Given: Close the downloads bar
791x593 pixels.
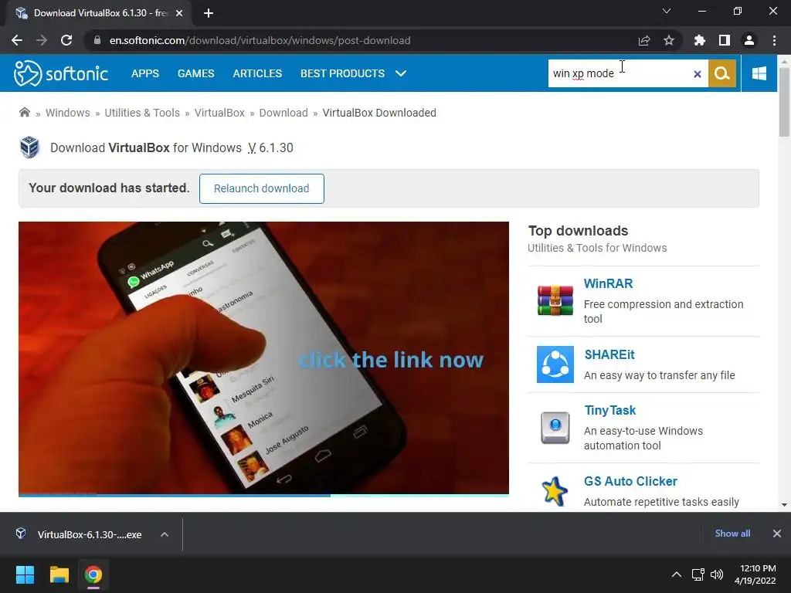Looking at the screenshot, I should coord(777,534).
